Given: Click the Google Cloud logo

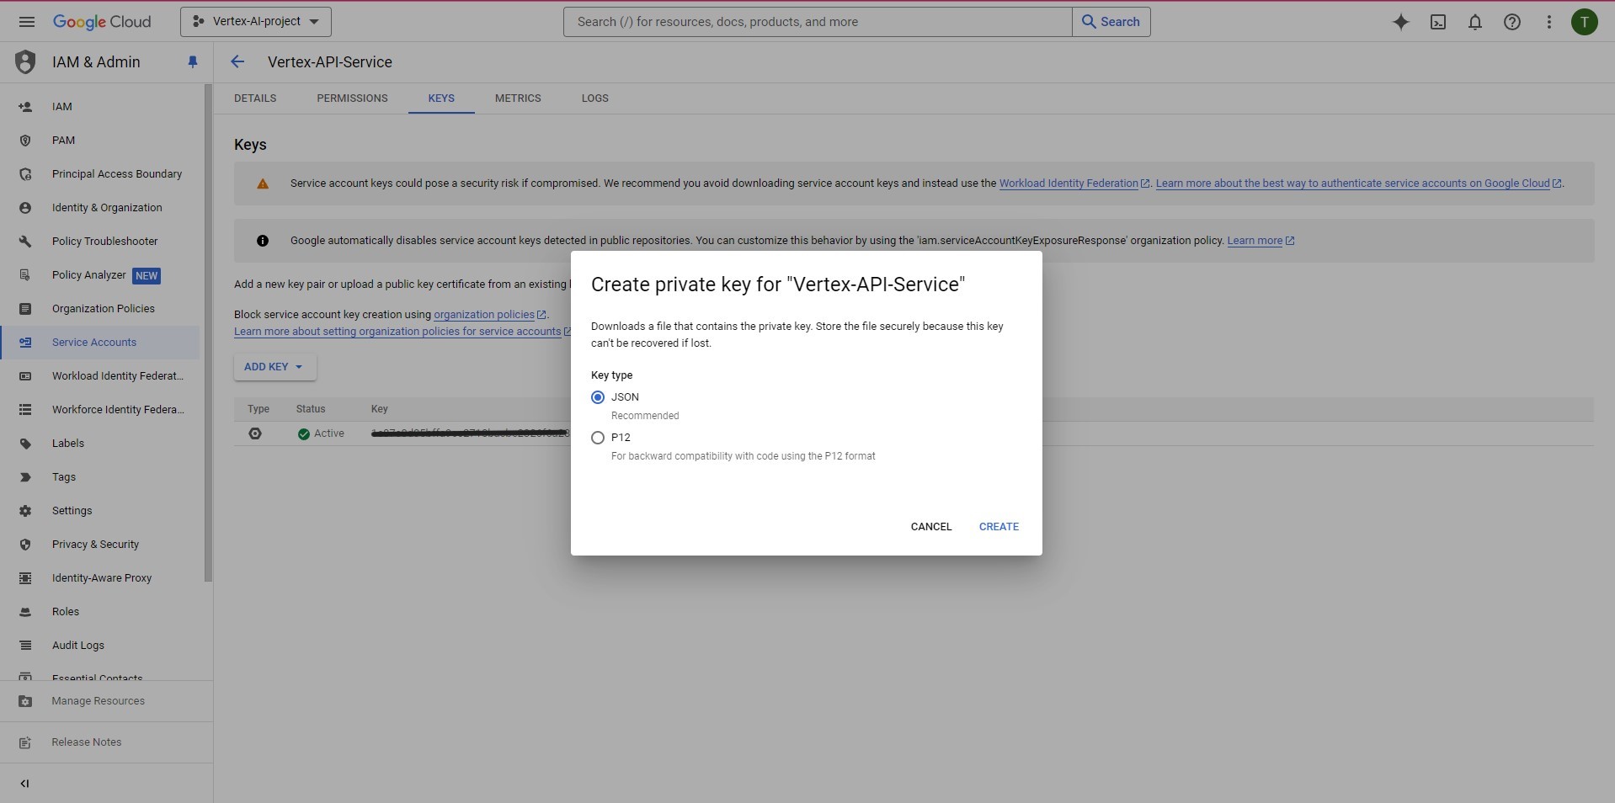Looking at the screenshot, I should point(102,22).
